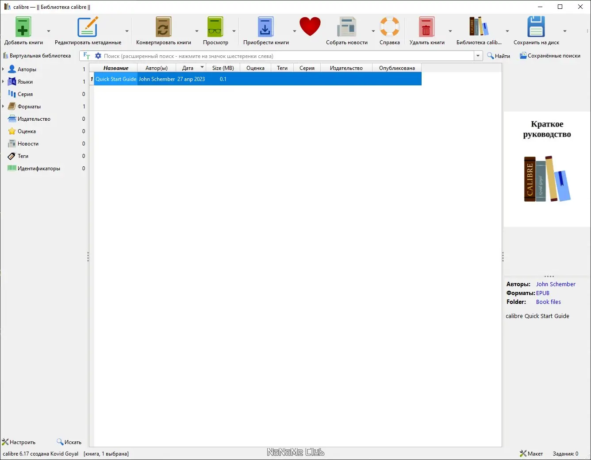Select Оценка star item in tag browser

click(x=27, y=131)
